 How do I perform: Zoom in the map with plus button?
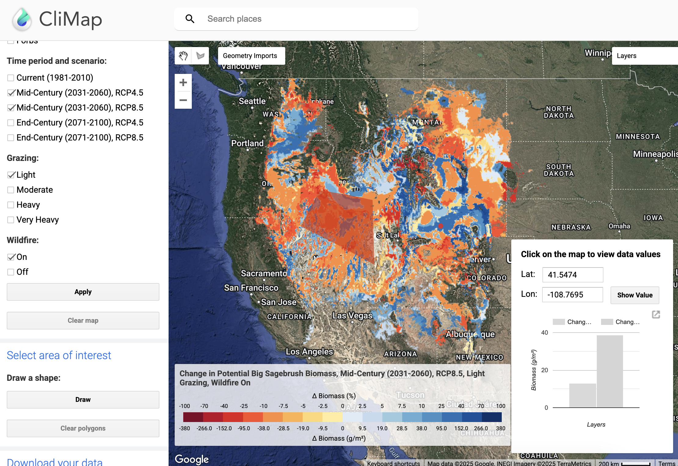click(x=183, y=82)
